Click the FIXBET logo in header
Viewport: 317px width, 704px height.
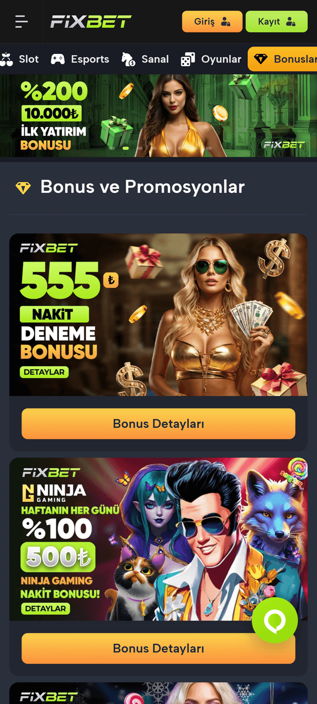91,22
